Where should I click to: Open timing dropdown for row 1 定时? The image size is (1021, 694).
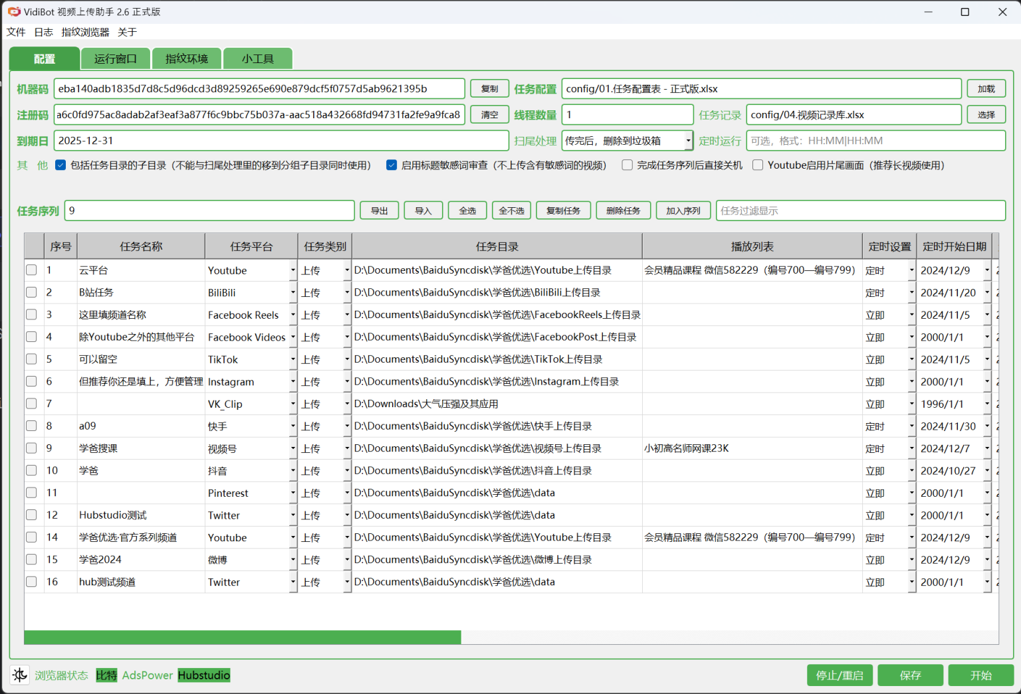click(911, 270)
